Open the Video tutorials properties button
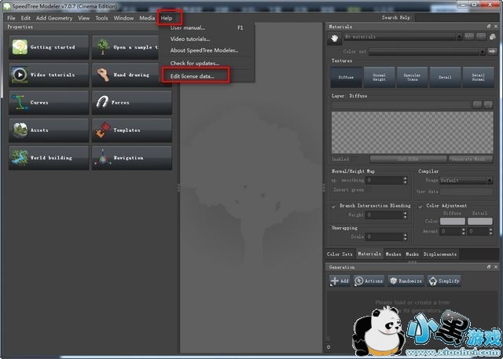Screen dimensions: 503x359 click(x=49, y=75)
